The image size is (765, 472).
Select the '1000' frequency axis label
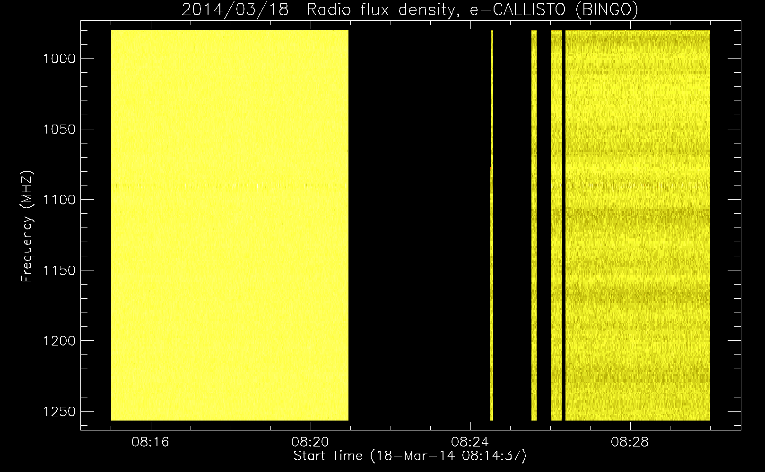[x=59, y=59]
